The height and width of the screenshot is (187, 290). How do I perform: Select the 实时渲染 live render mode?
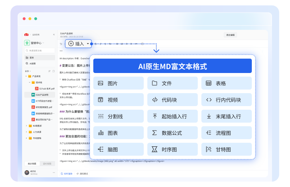tap(67, 174)
